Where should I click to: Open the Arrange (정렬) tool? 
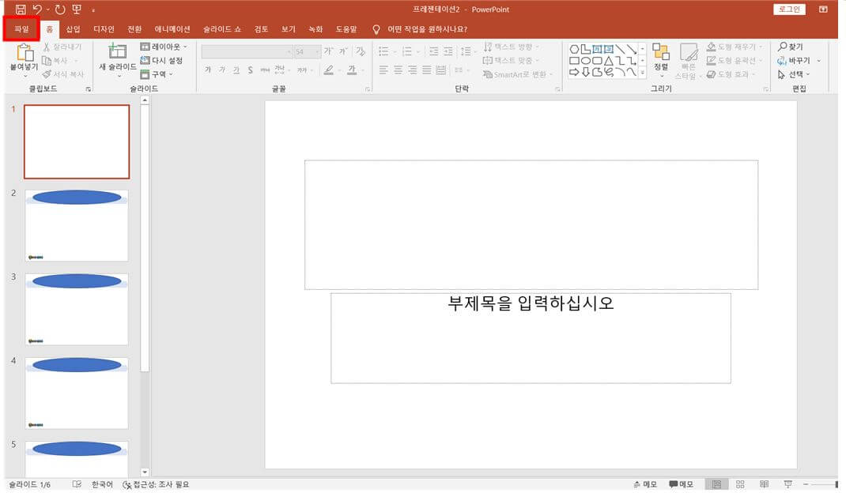660,63
